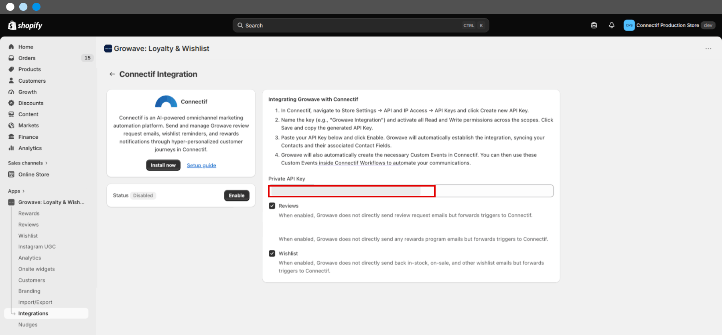Select Customers under the Growave submenu

[32, 280]
